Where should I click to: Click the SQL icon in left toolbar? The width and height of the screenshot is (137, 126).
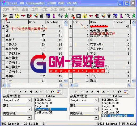coord(17,16)
